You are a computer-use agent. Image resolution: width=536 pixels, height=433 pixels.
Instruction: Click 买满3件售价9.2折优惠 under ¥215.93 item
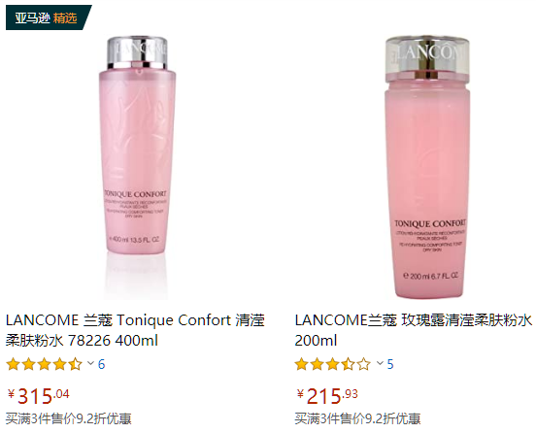(x=358, y=418)
